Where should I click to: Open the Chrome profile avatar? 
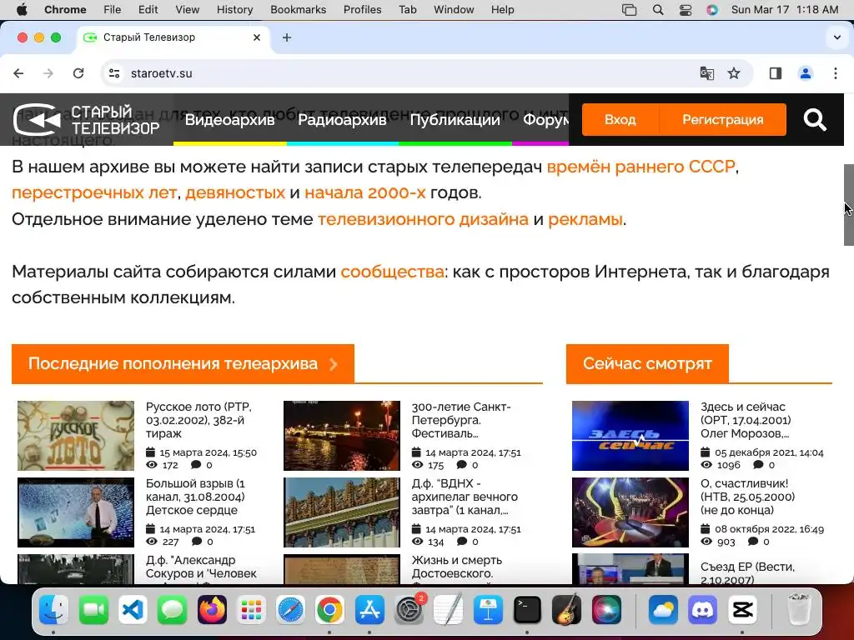pos(805,73)
